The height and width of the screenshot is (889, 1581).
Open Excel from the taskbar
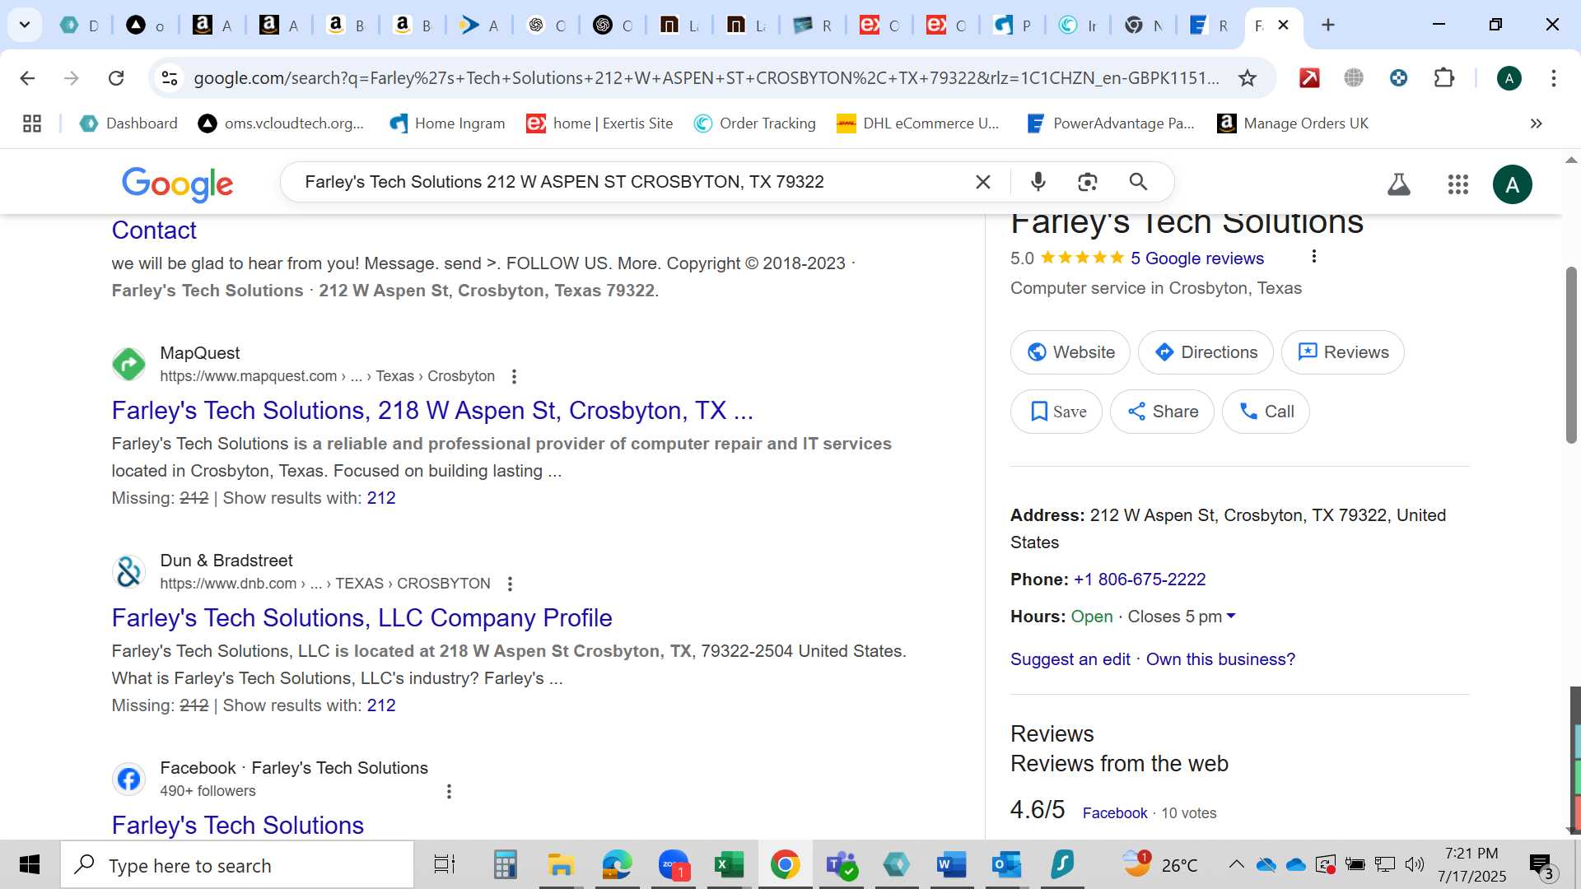point(728,865)
